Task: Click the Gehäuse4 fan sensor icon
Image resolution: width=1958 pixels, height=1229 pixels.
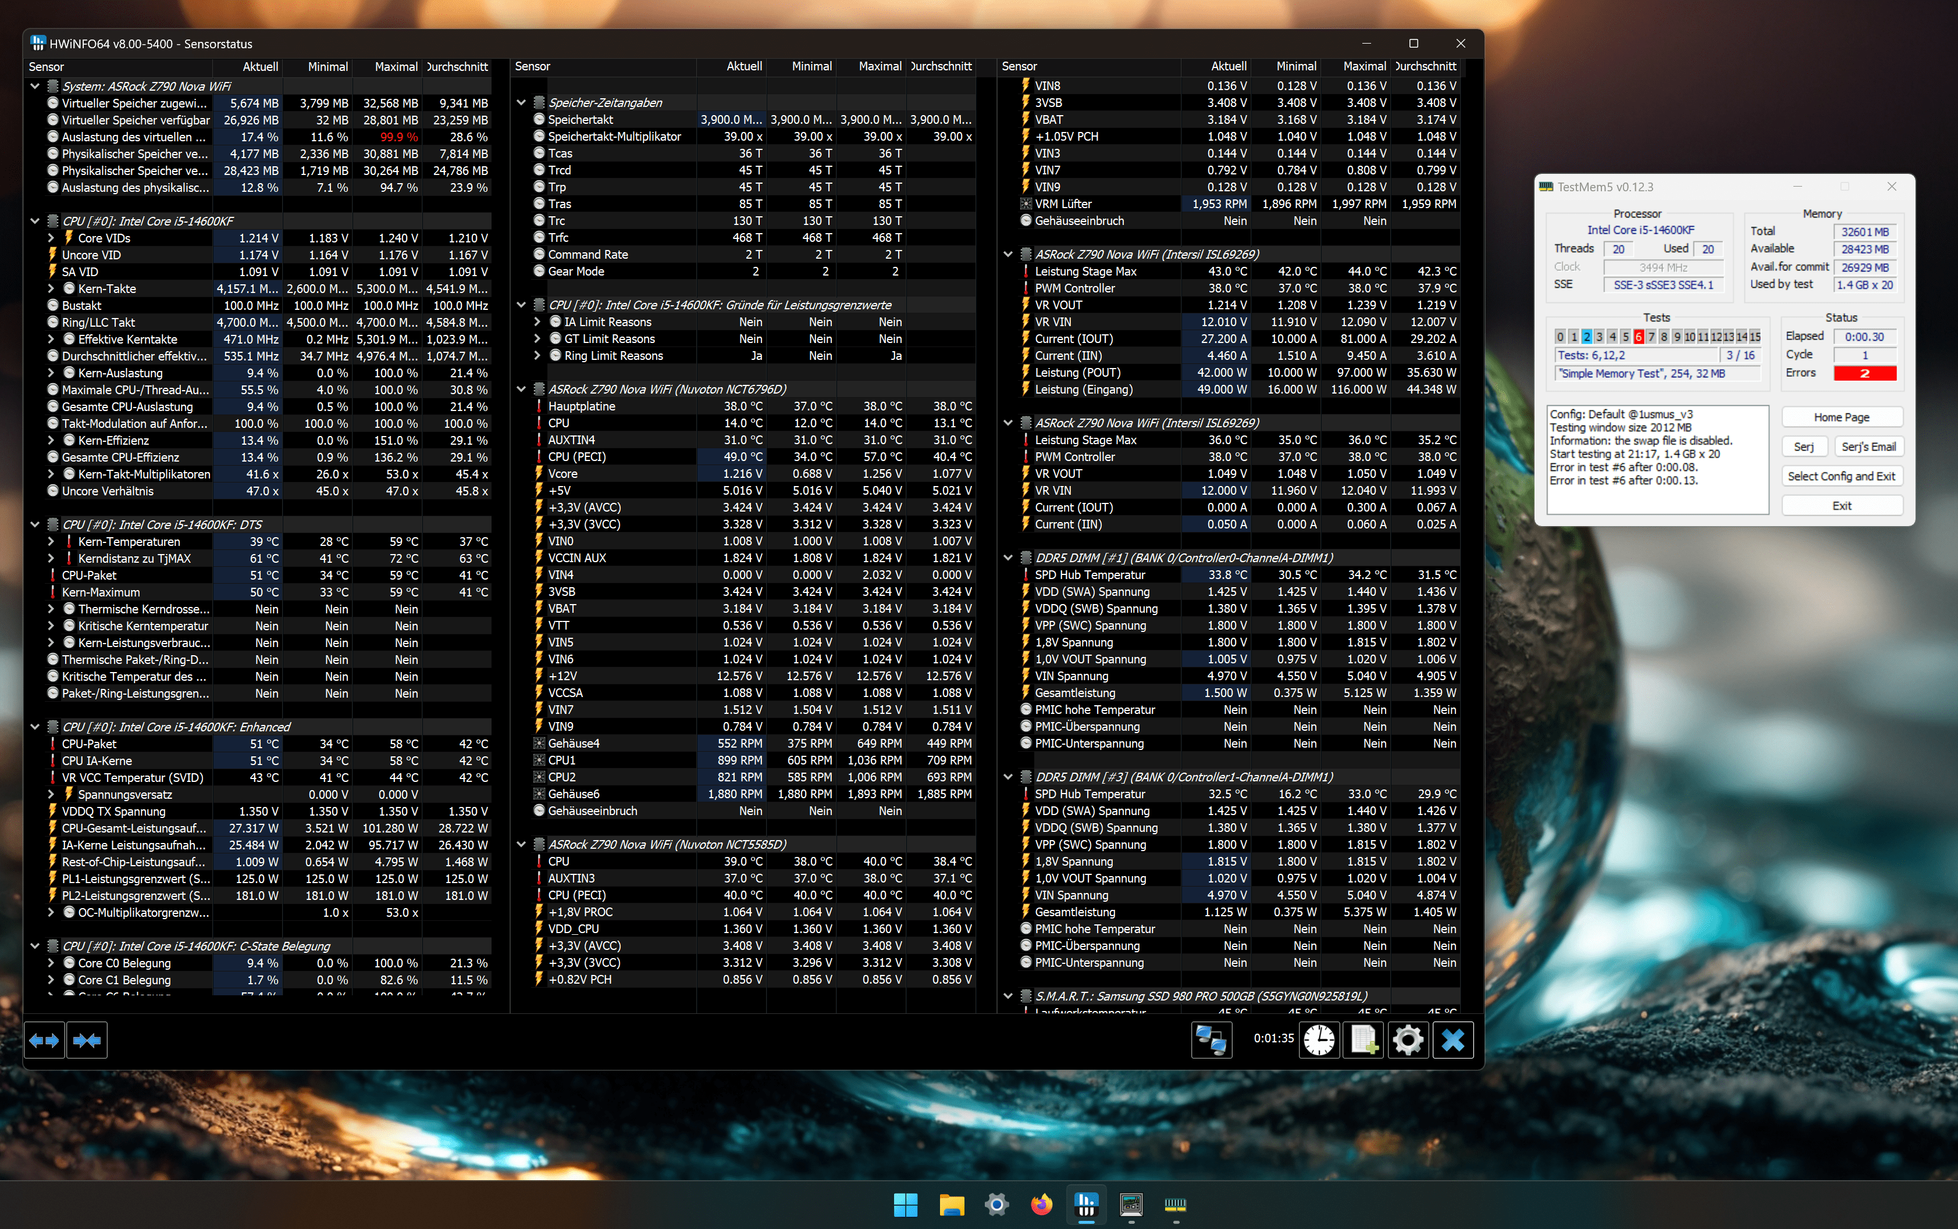Action: (x=539, y=743)
